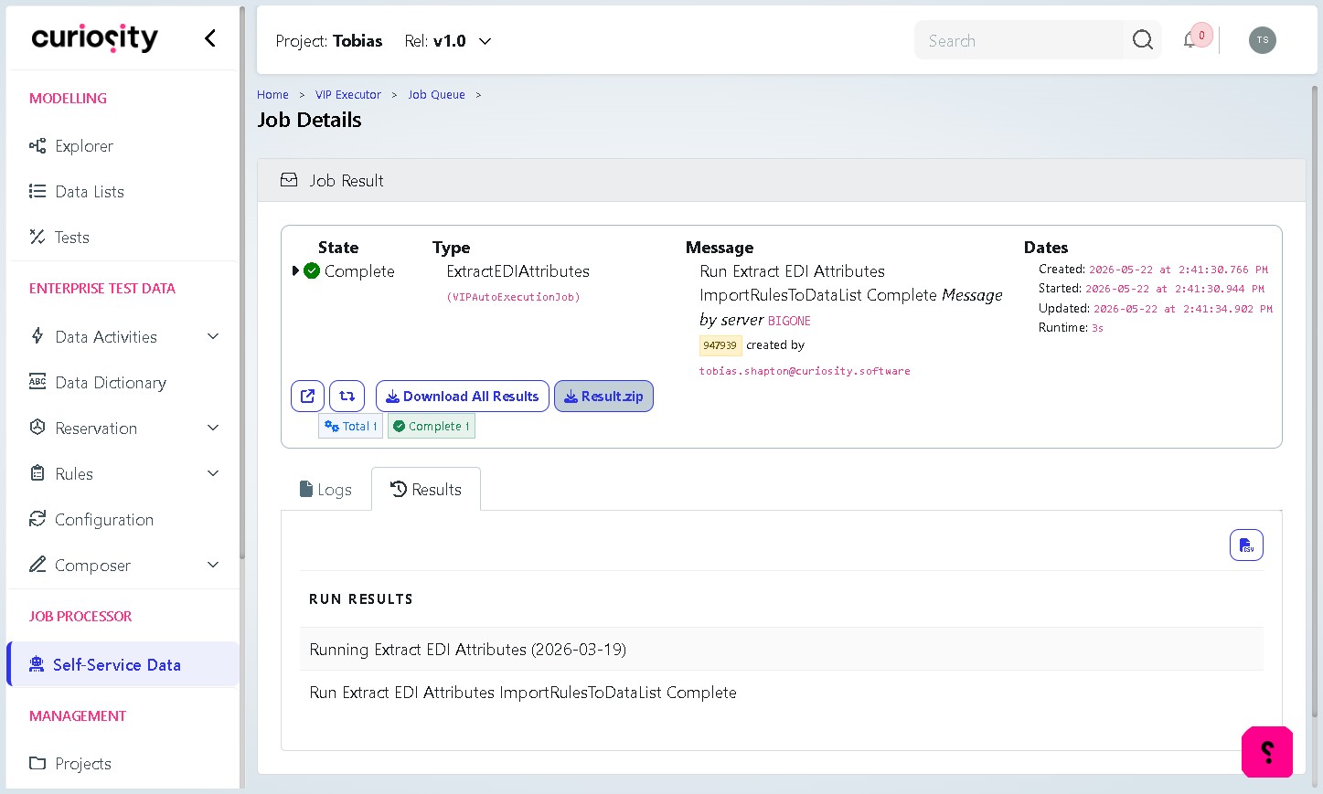Open notifications via the bell icon
This screenshot has height=794, width=1323.
click(x=1190, y=40)
